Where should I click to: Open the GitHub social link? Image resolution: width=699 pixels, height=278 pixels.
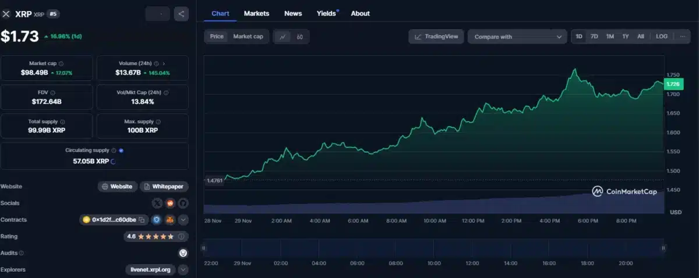[183, 203]
